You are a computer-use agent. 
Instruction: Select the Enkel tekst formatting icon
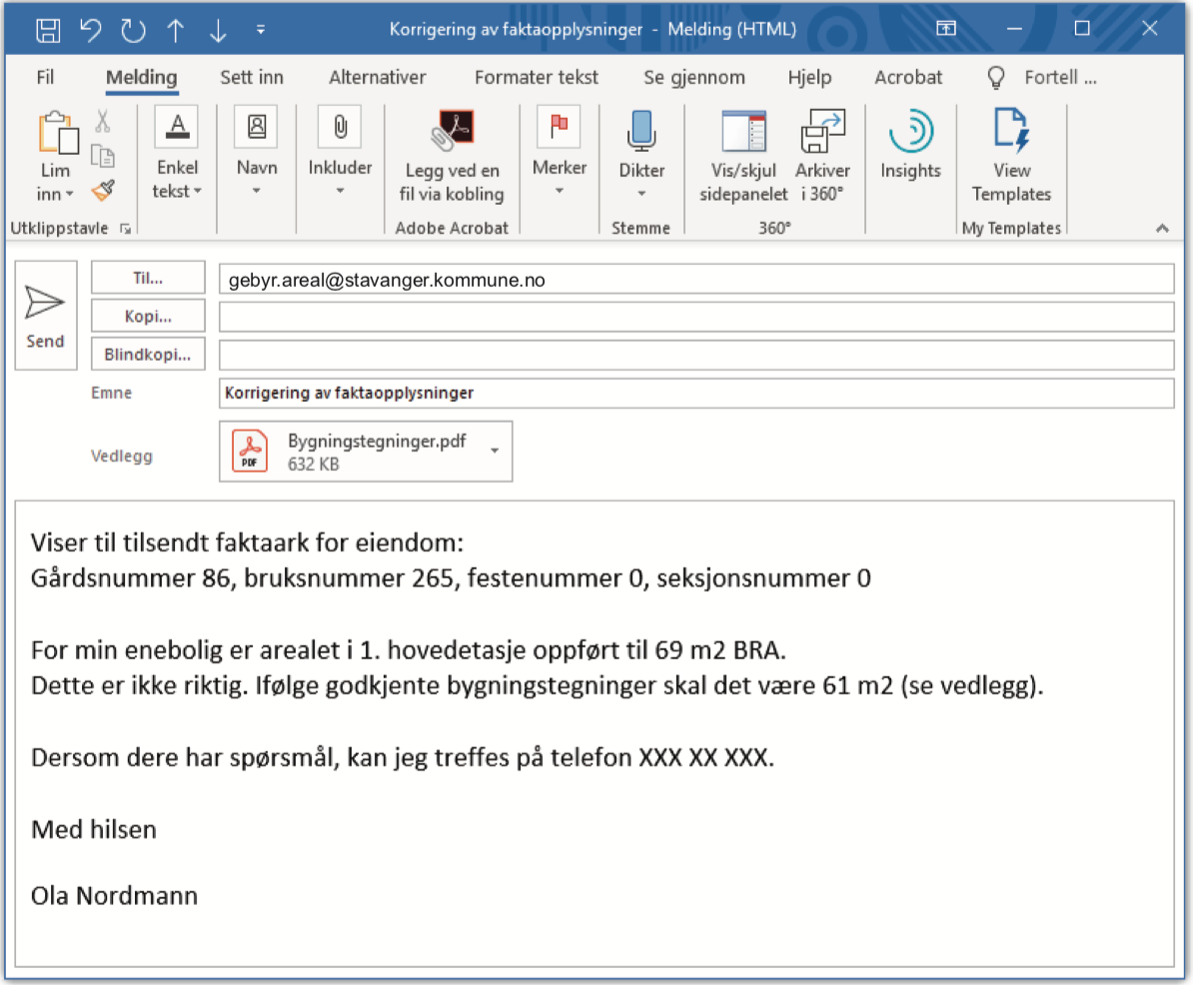176,128
